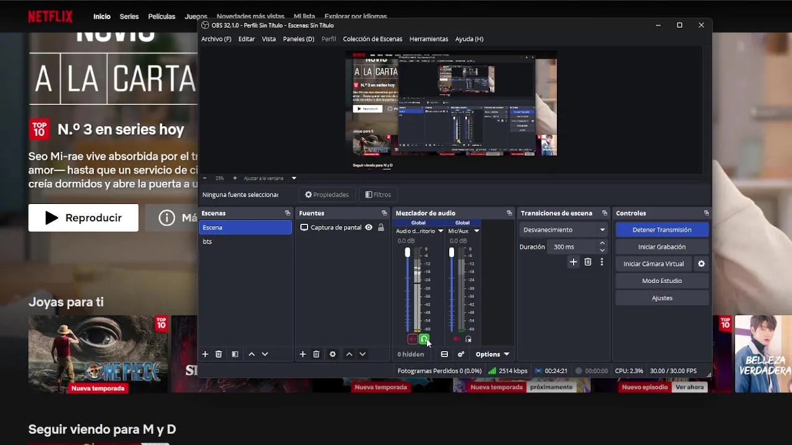This screenshot has width=792, height=445.
Task: Remove scene transition with trash icon
Action: [588, 262]
